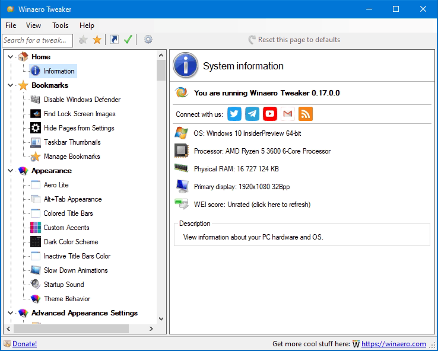Open the View menu
The image size is (438, 351).
[x=33, y=25]
